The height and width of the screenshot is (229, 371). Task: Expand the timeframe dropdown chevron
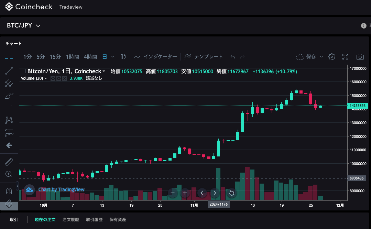[x=113, y=57]
